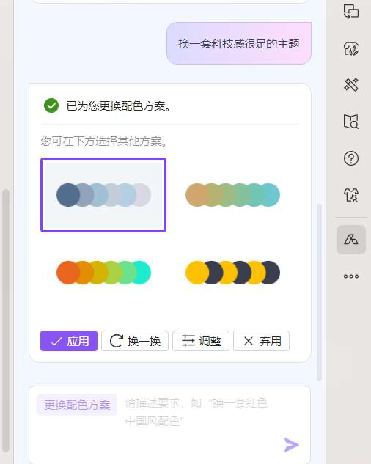Click the 调整 adjust button
371x464 pixels.
201,341
